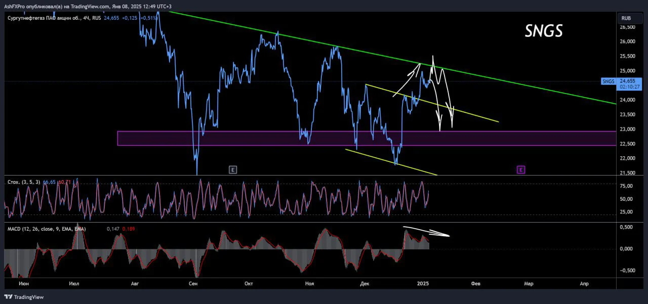Click the purple earnings E marker near Мар
Viewport: 648px width, 304px height.
521,170
